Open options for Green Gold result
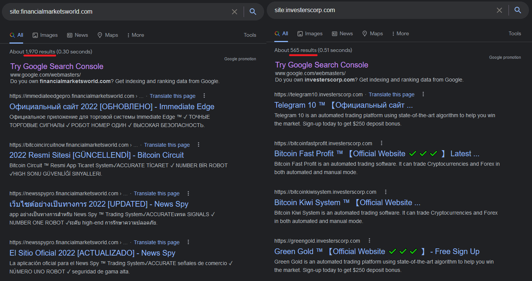The image size is (532, 281). click(369, 241)
